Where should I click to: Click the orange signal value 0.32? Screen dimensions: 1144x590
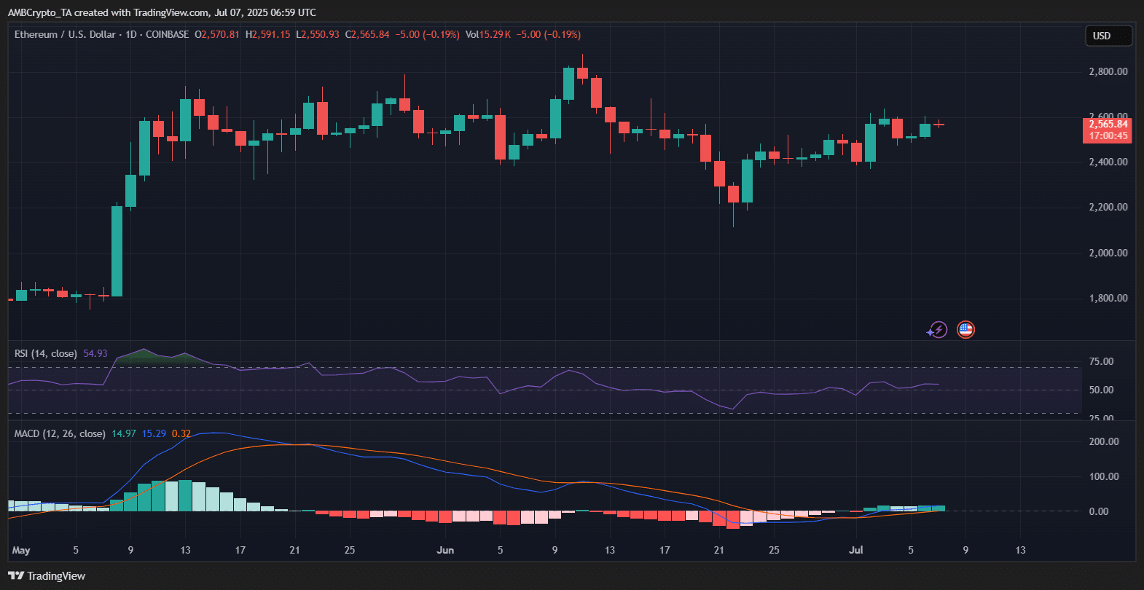pyautogui.click(x=181, y=433)
